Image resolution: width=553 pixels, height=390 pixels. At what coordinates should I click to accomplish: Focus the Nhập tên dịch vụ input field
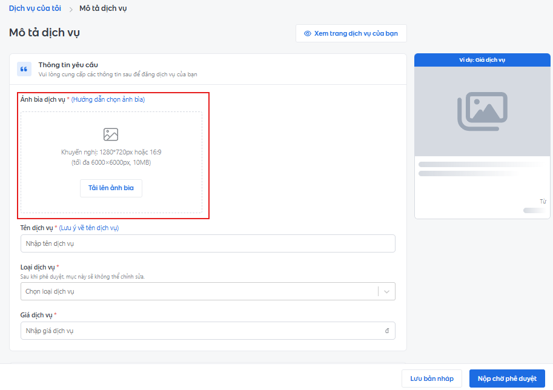207,243
